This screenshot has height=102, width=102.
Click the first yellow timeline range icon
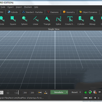(40, 92)
